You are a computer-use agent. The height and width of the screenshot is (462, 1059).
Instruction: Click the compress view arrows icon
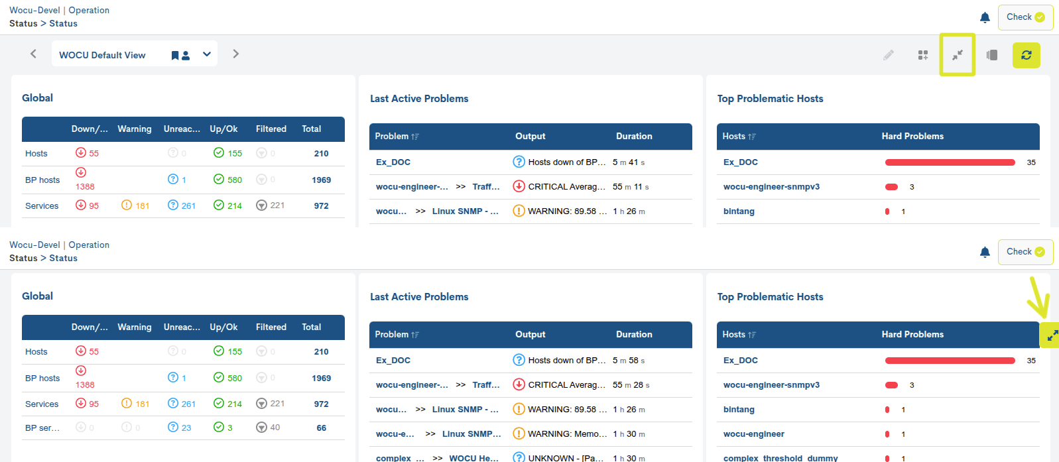click(x=957, y=55)
